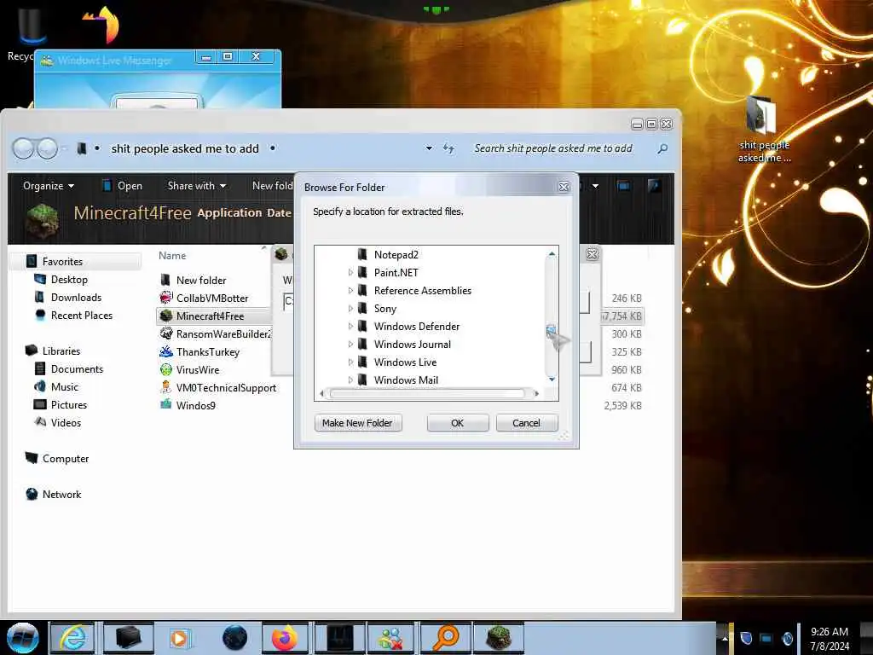Open Windows Live Messenger taskbar icon

[x=391, y=638]
